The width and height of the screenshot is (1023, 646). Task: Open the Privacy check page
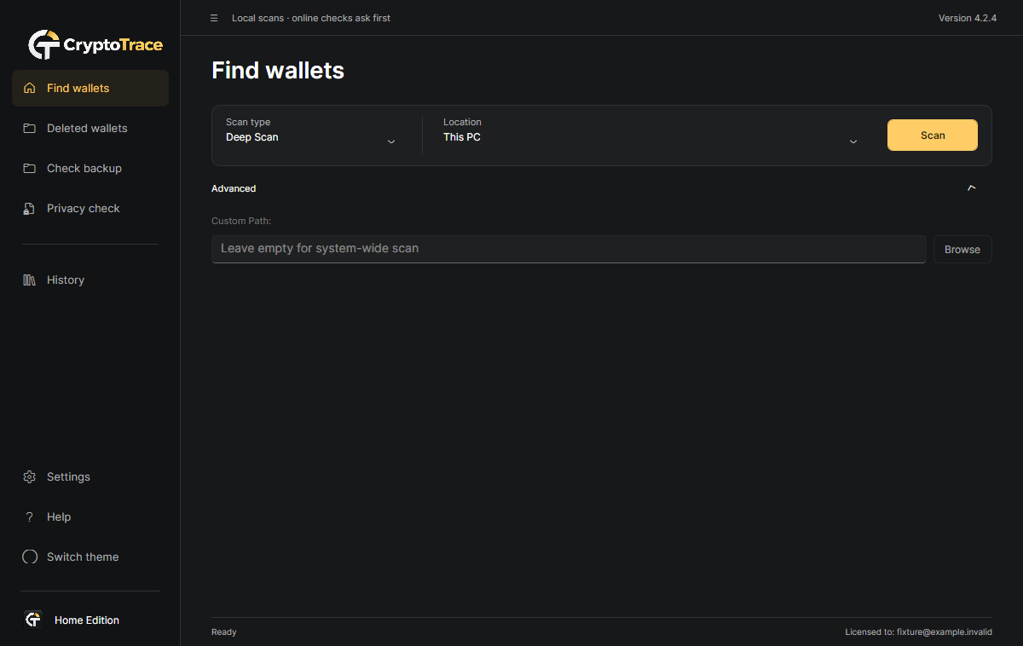[x=90, y=208]
